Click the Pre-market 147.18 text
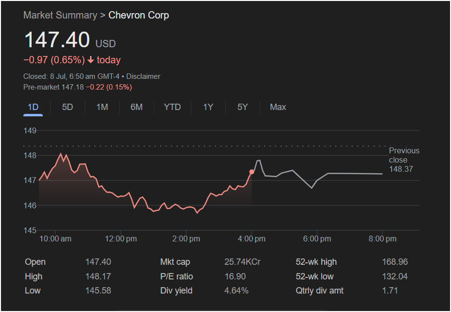Viewport: 451px width, 312px height. [54, 87]
